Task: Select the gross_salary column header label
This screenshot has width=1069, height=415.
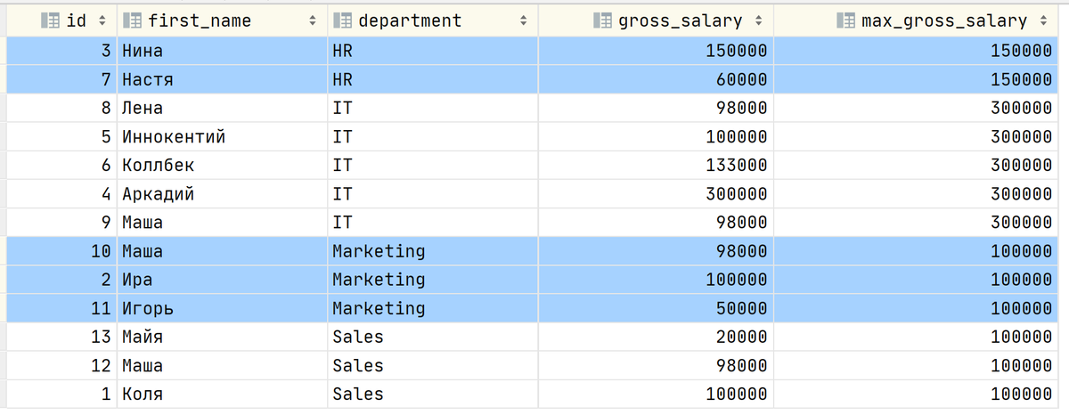Action: [681, 20]
